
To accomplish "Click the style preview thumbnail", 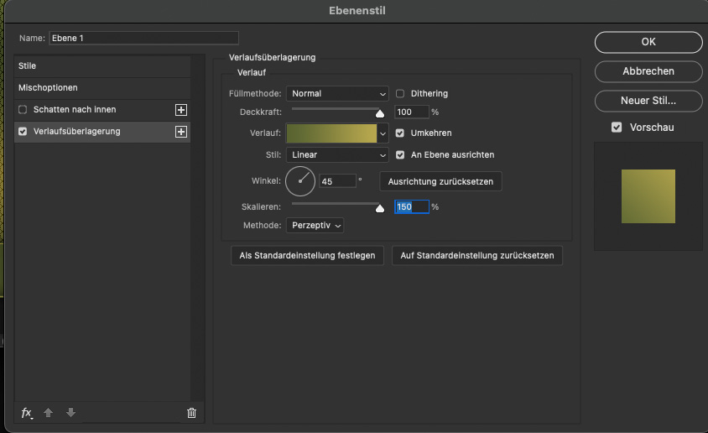I will click(648, 196).
